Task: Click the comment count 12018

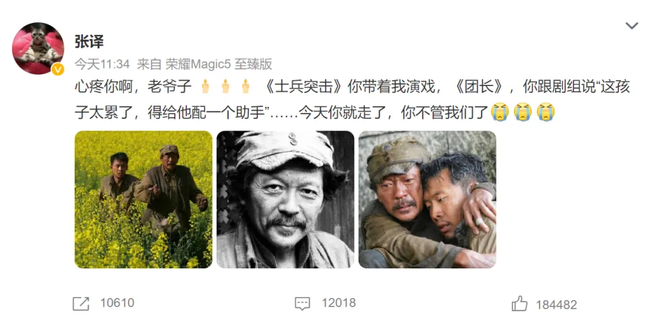Action: pos(338,303)
